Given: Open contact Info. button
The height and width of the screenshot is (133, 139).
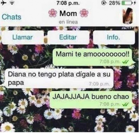Looking at the screenshot, I should coord(113,37).
